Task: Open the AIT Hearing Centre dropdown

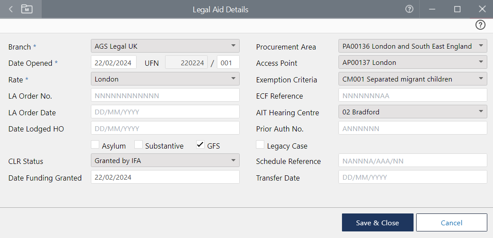Action: point(412,112)
